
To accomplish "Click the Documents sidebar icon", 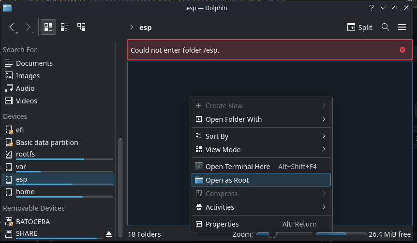I will coord(9,63).
